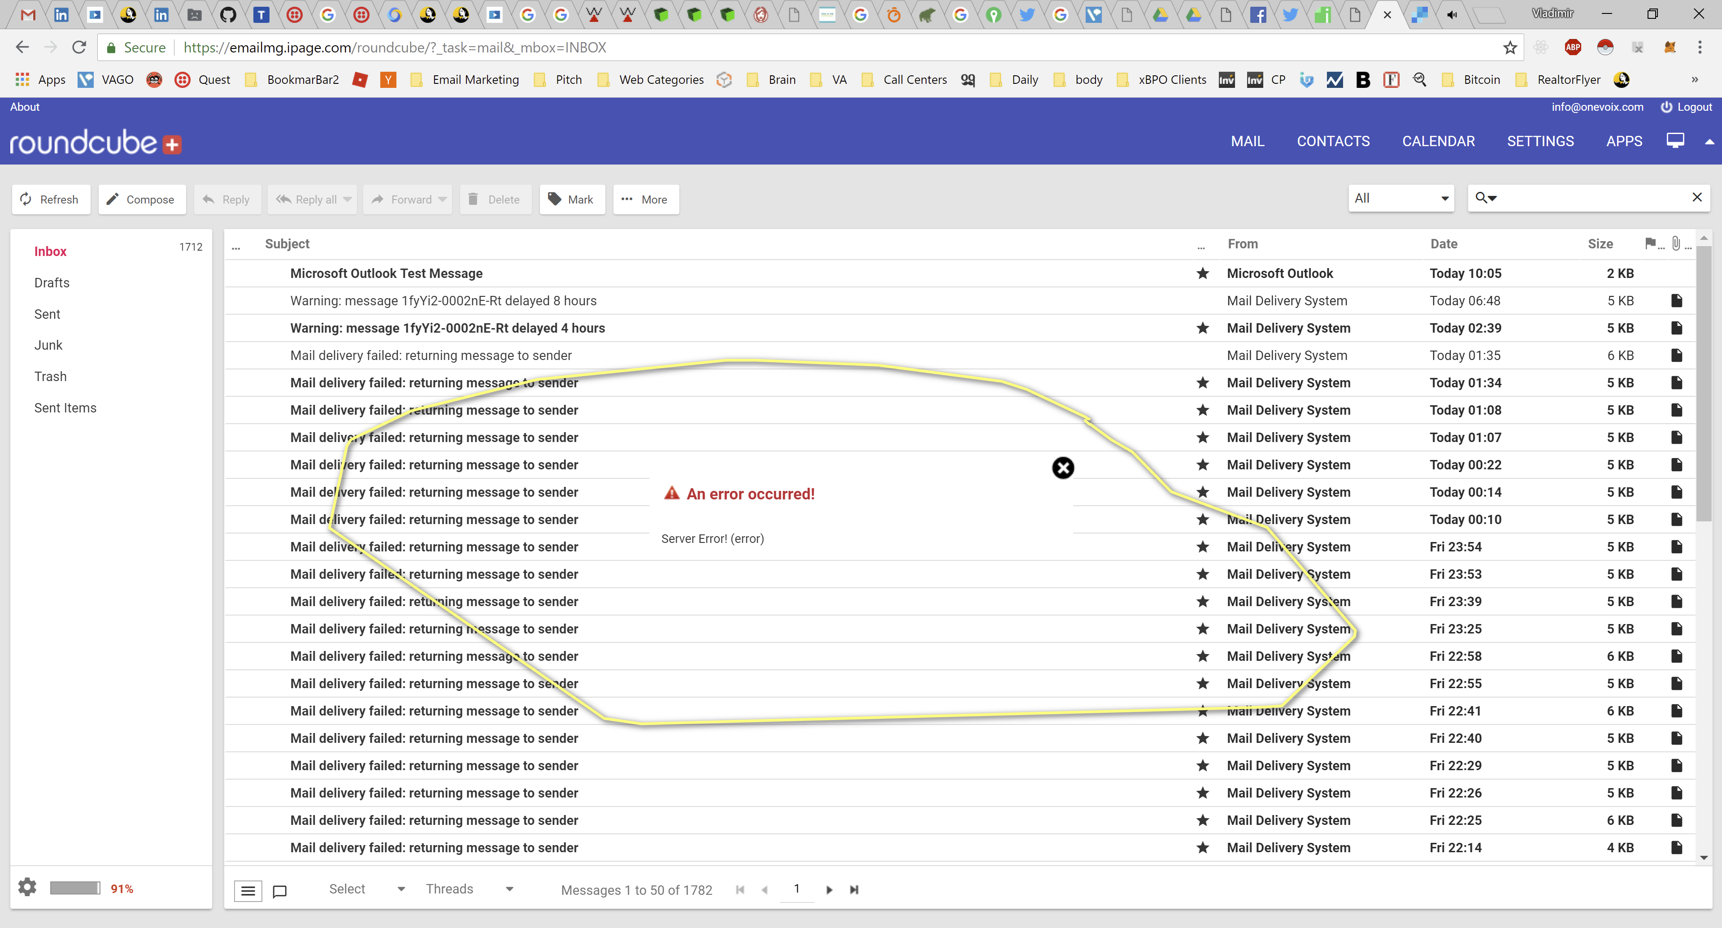The width and height of the screenshot is (1722, 928).
Task: Open attachment icon of Today 06:48 message
Action: 1676,301
